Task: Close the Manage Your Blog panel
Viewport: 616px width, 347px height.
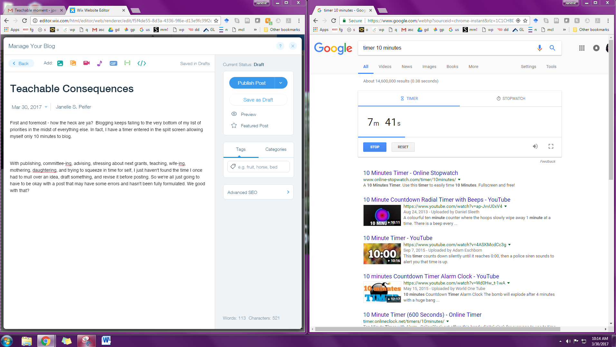Action: (x=293, y=46)
